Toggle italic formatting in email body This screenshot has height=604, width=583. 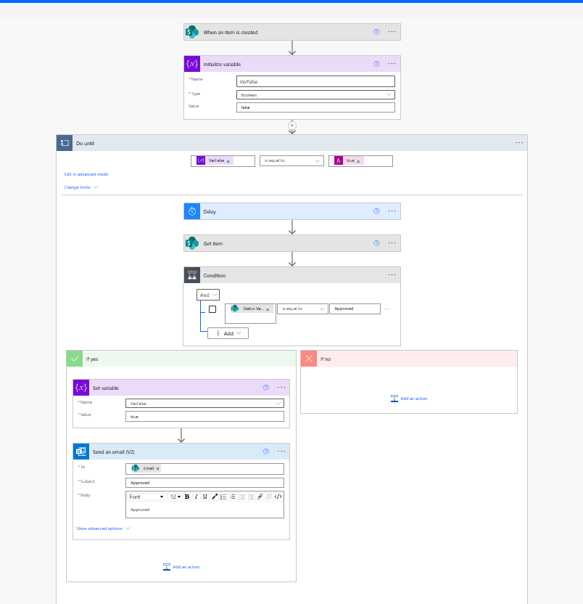196,497
